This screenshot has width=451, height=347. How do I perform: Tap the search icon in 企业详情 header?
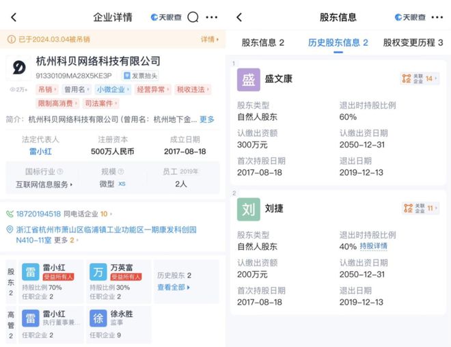coord(193,17)
